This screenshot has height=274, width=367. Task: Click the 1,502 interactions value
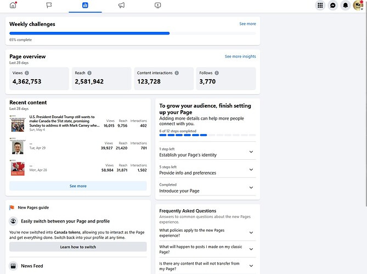(142, 170)
